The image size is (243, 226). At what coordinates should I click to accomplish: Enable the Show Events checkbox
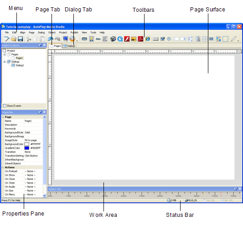pyautogui.click(x=5, y=106)
